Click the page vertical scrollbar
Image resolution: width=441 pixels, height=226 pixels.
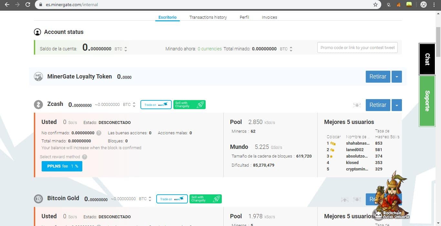pos(438,42)
